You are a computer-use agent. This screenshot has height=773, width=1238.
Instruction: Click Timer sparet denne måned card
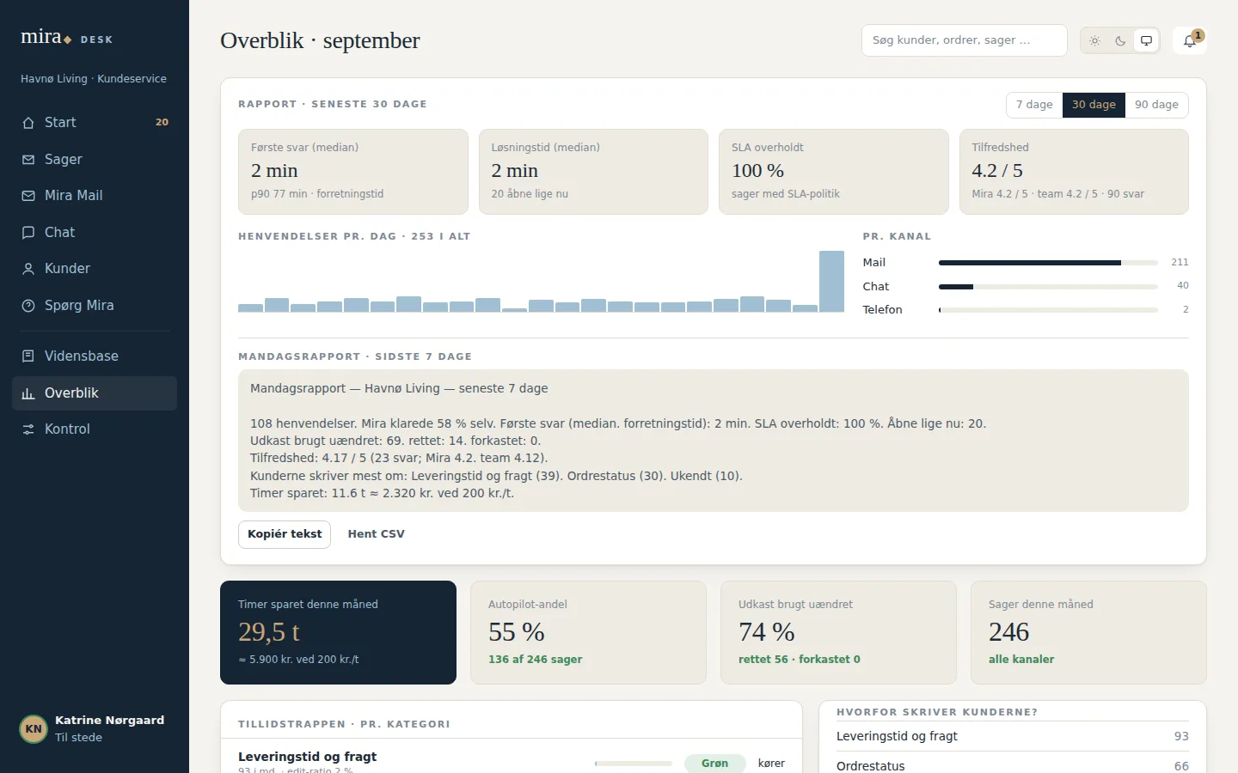[x=338, y=632]
